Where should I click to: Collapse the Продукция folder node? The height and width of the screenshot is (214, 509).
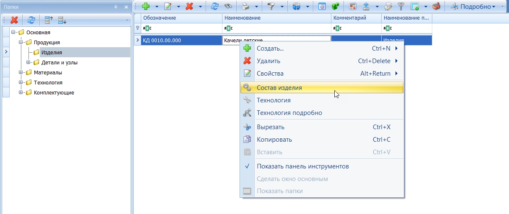coord(21,42)
